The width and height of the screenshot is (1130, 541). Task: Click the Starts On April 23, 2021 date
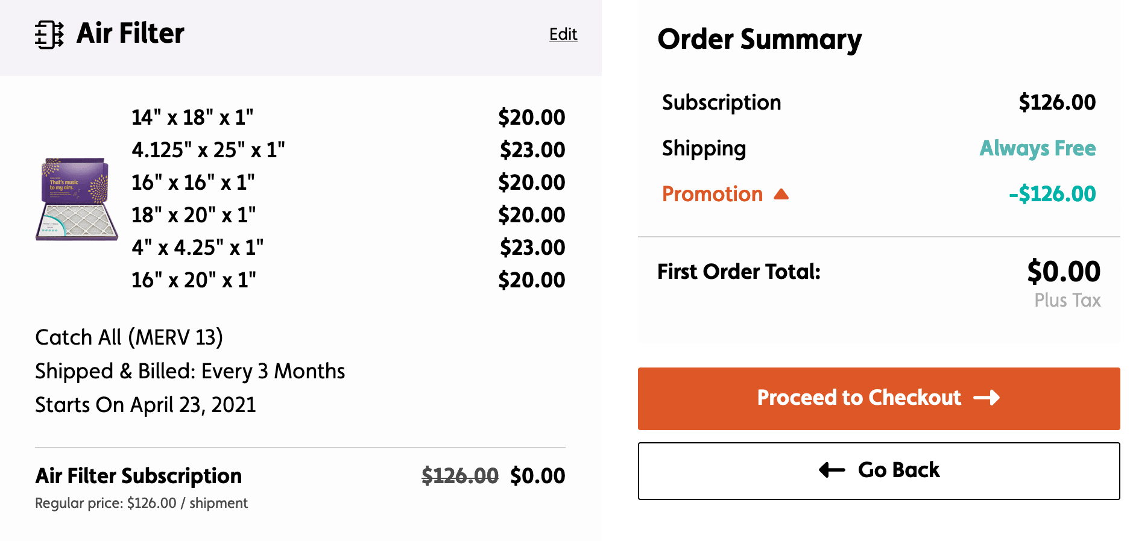click(x=145, y=405)
